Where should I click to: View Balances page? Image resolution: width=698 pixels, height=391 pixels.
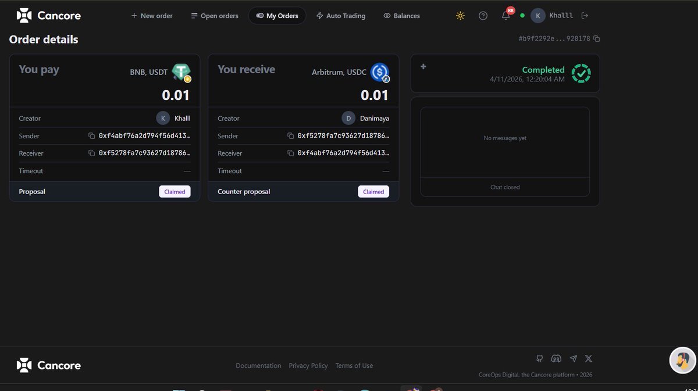coord(401,16)
